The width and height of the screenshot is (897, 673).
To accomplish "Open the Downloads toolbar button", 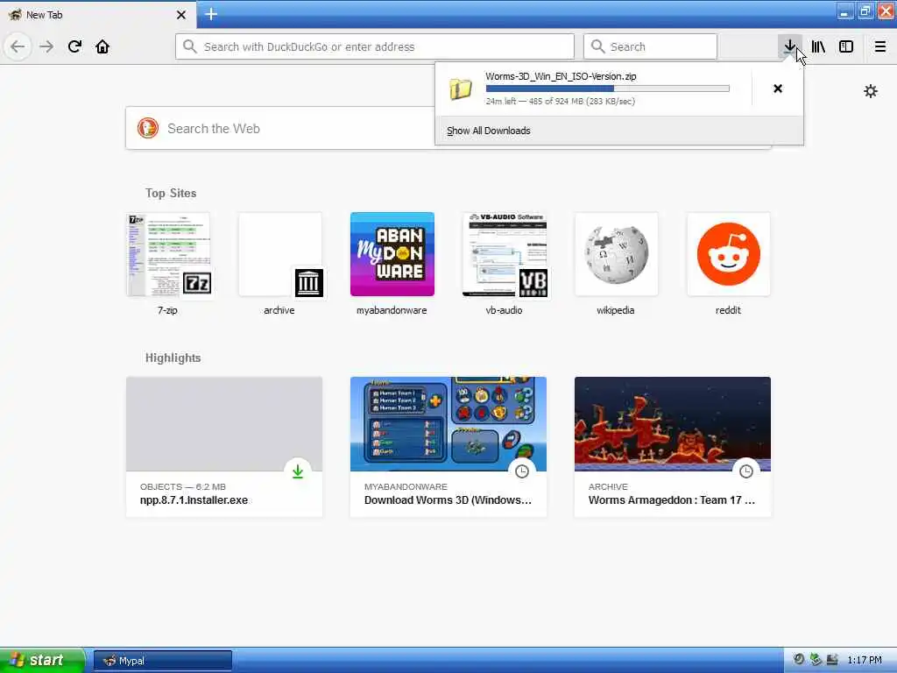I will click(789, 46).
